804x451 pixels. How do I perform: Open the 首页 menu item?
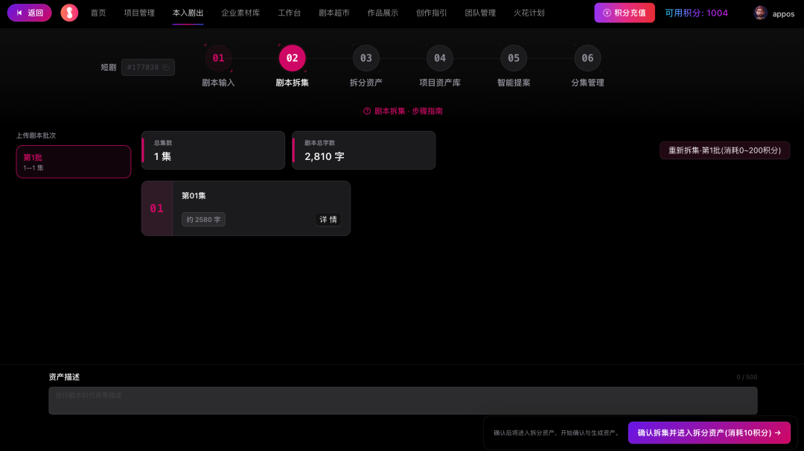point(98,13)
